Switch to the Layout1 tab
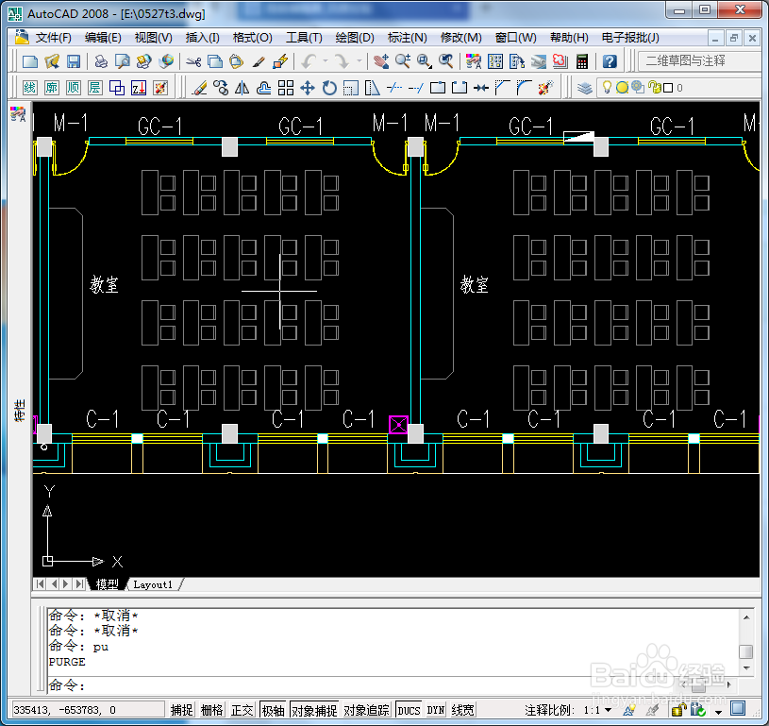Viewport: 769px width, 726px height. 153,584
